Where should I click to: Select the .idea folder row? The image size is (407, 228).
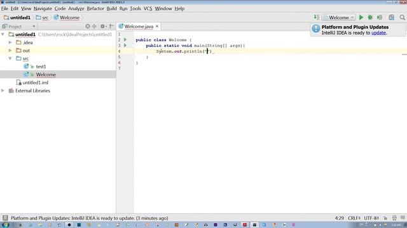click(x=58, y=42)
